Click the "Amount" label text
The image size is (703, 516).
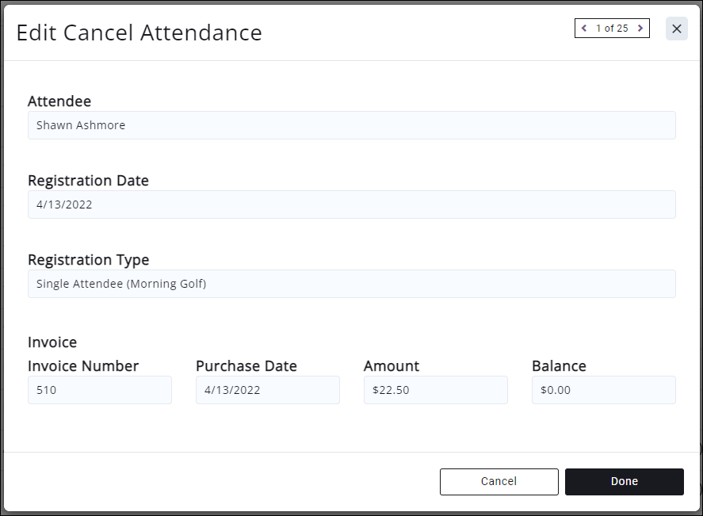pos(392,366)
